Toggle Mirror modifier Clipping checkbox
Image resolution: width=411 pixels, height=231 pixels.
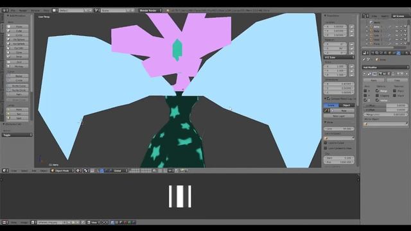coord(377,96)
